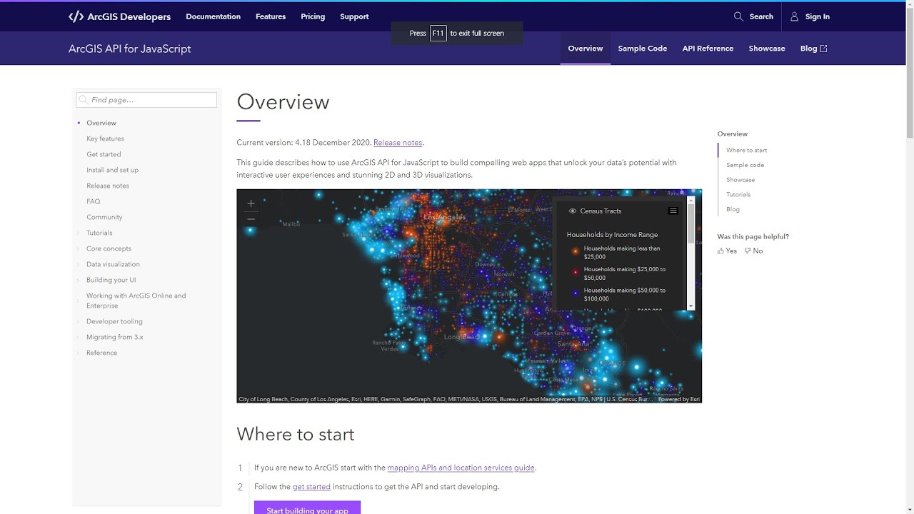Image resolution: width=914 pixels, height=514 pixels.
Task: Jump to Sample code in page outline
Action: pos(745,165)
